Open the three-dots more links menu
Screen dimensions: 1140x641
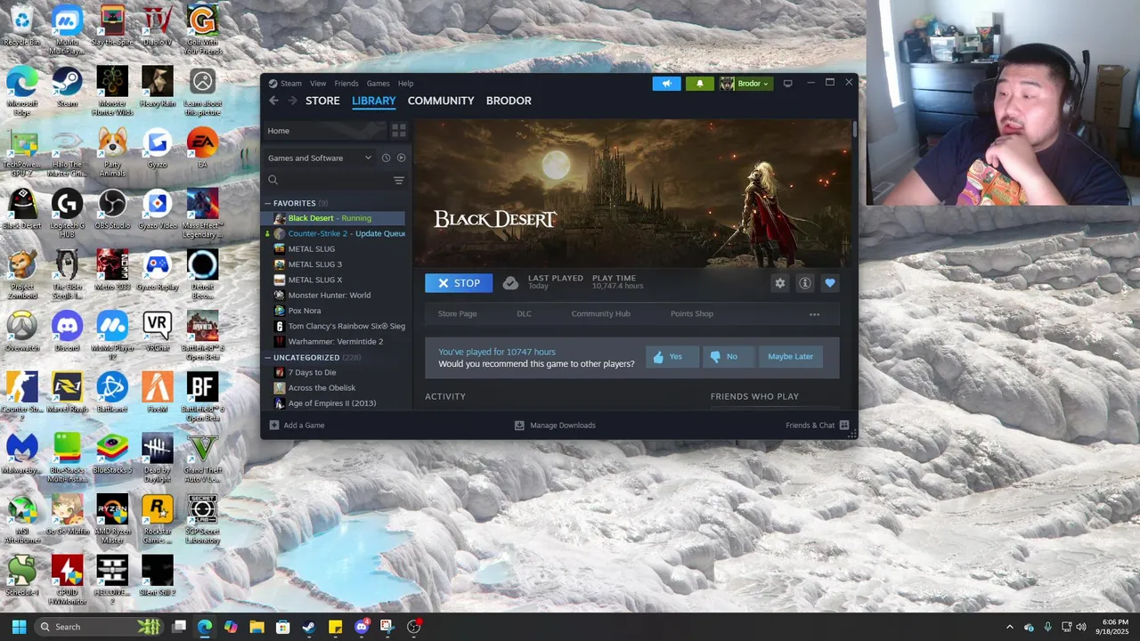click(x=814, y=314)
